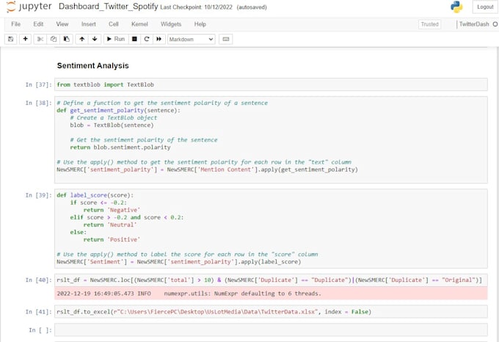Copy selected cells
Screen dimensions: 499x342
coord(53,39)
